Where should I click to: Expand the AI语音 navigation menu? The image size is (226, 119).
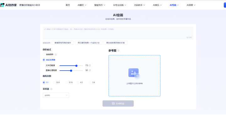(191, 5)
